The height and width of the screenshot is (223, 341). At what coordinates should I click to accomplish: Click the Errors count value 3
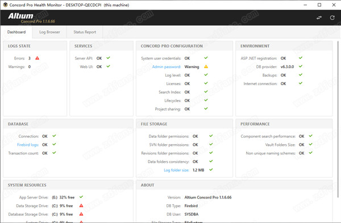pos(30,58)
